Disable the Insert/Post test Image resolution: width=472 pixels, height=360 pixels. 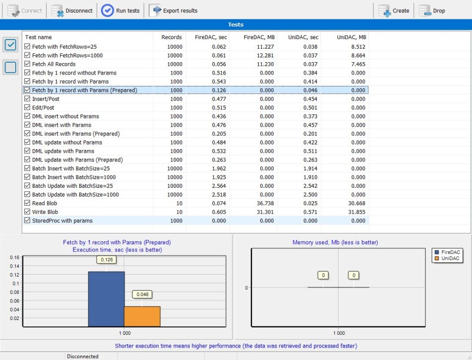tap(27, 99)
